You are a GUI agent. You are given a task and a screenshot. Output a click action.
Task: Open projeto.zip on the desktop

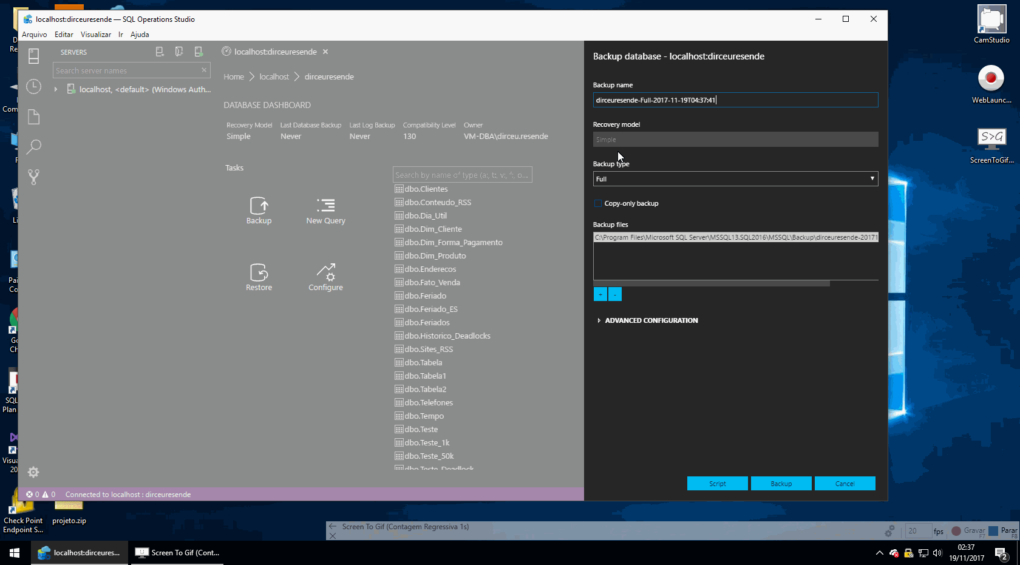click(69, 513)
